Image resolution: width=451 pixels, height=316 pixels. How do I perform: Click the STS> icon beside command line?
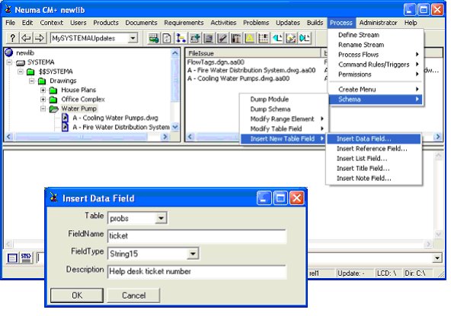[x=26, y=258]
